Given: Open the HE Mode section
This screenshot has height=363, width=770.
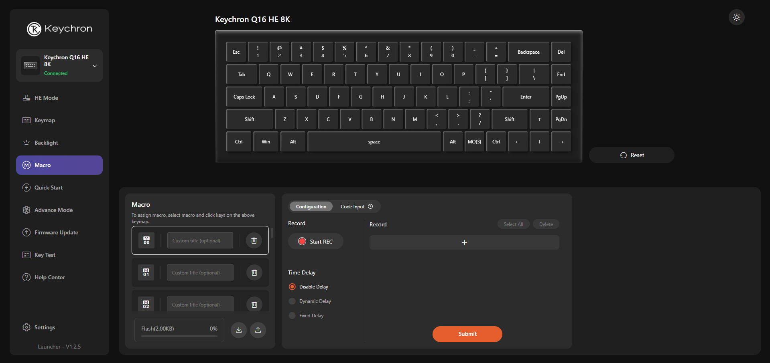Looking at the screenshot, I should (59, 98).
